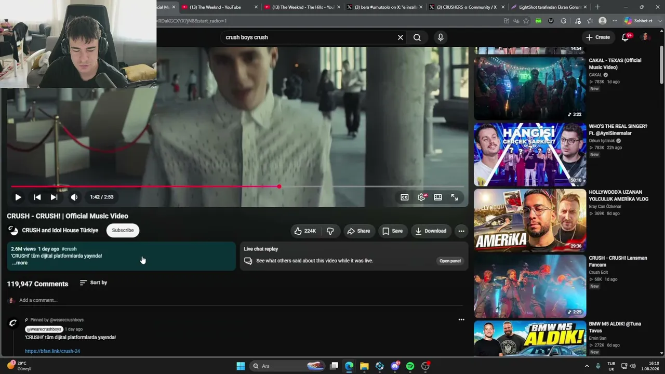Toggle closed captions on the video
This screenshot has width=665, height=374.
coord(405,197)
